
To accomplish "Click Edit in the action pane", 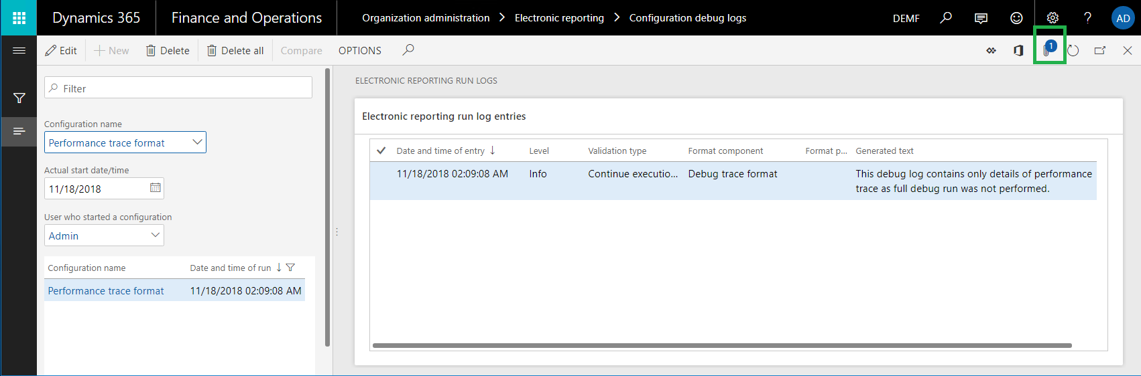I will pyautogui.click(x=61, y=50).
